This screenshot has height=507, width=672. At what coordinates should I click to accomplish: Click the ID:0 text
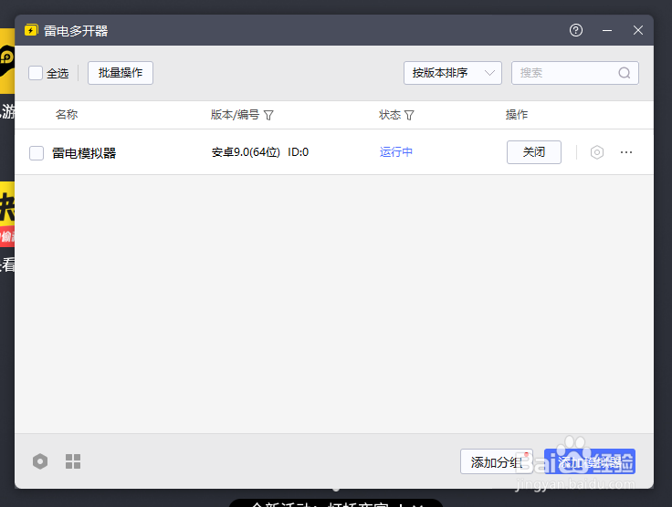coord(298,152)
